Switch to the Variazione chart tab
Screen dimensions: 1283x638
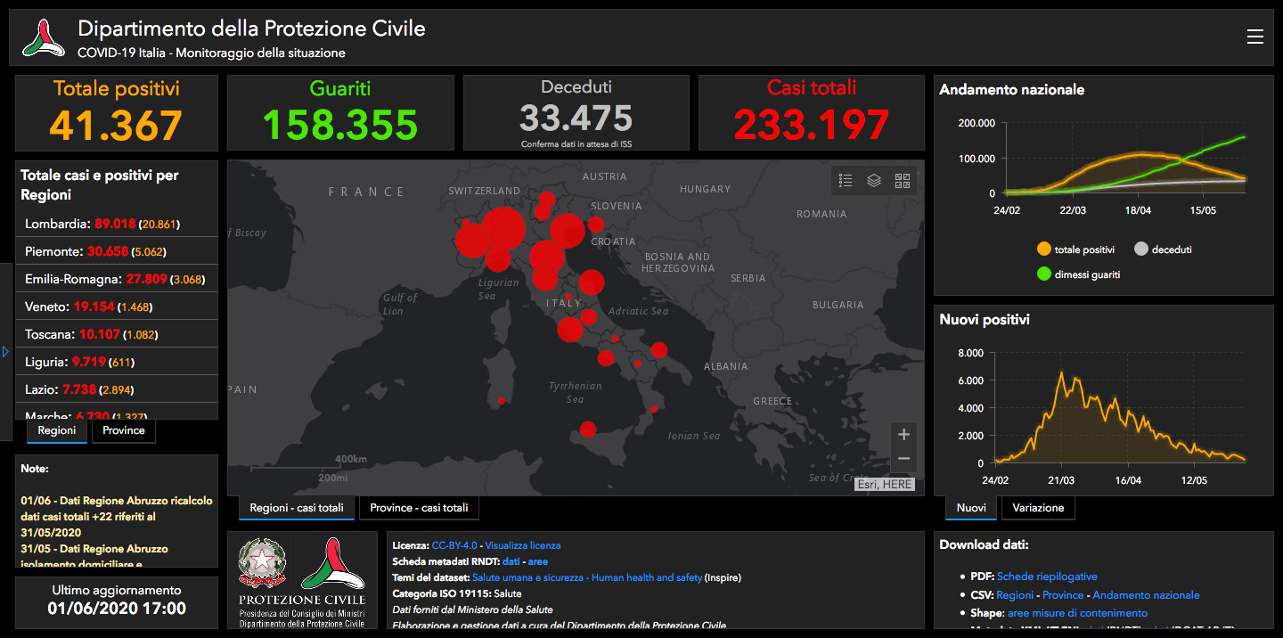[x=1038, y=508]
